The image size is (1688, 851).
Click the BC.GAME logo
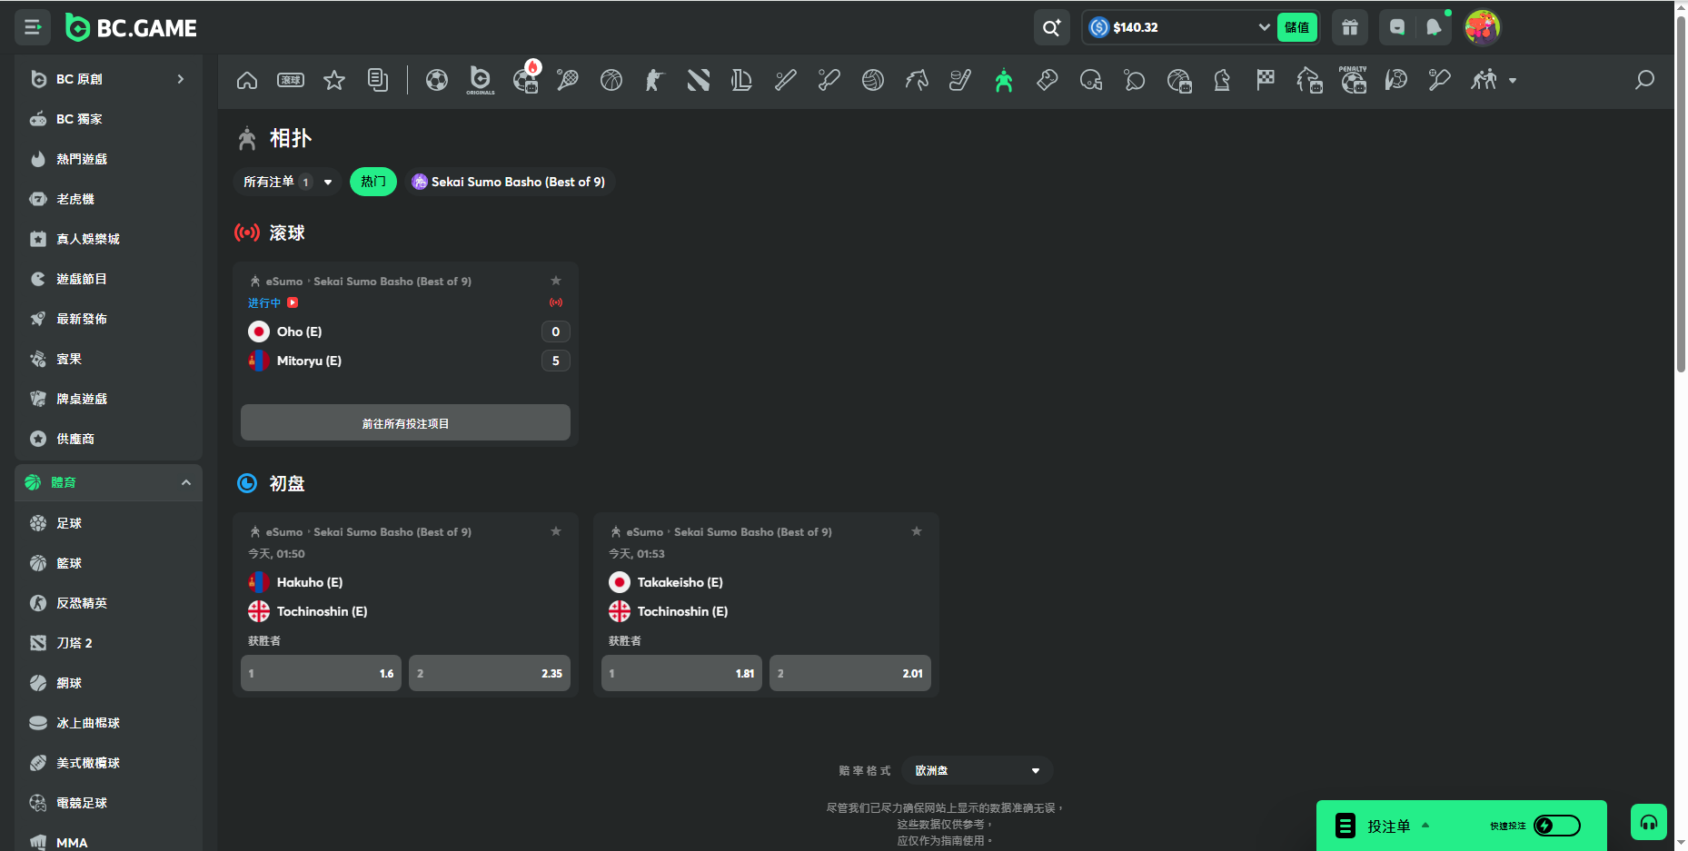coord(132,28)
